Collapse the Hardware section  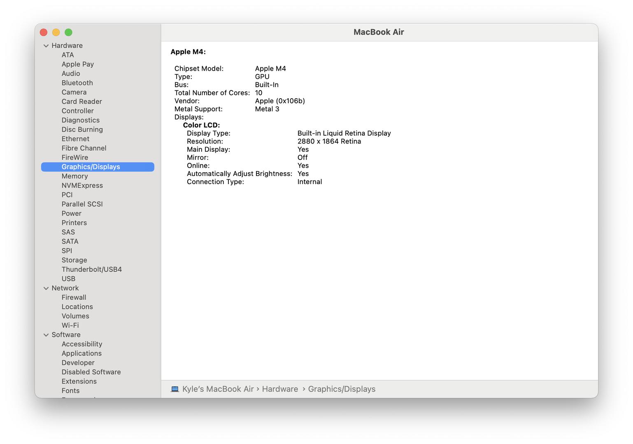click(46, 46)
